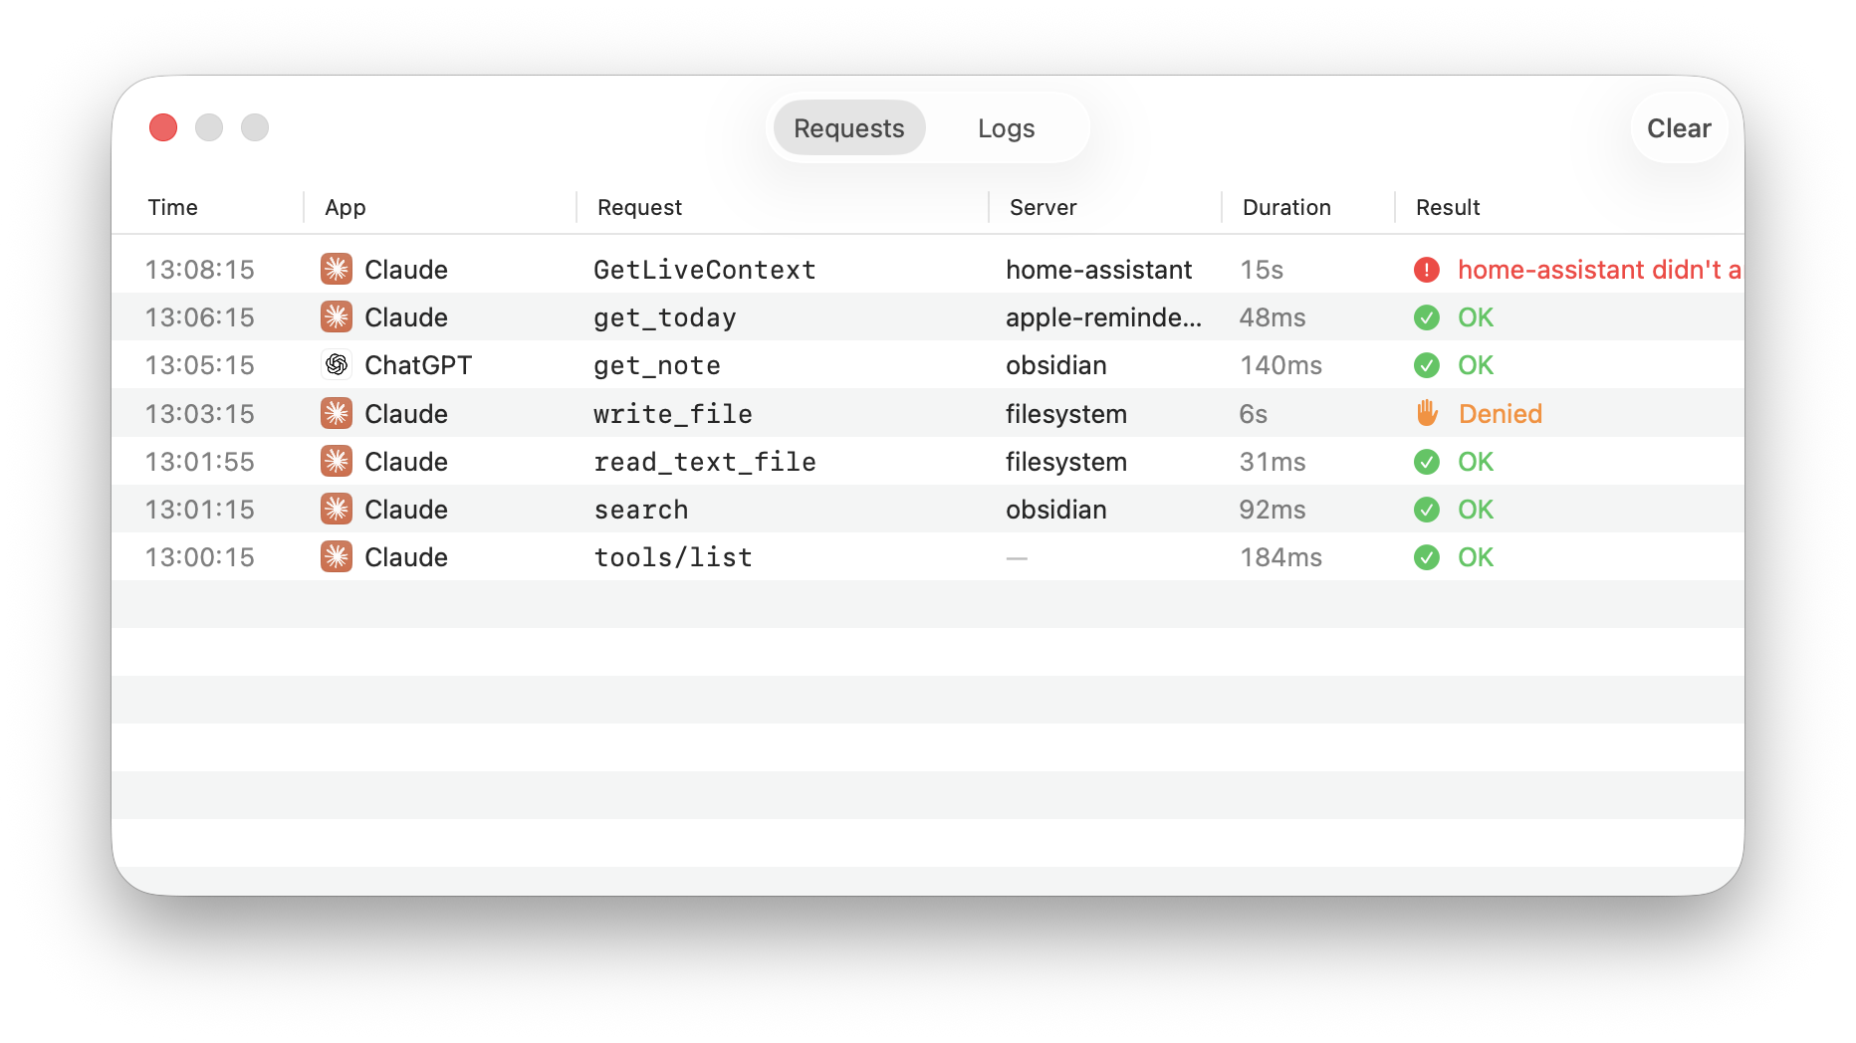Click the Duration column header
The image size is (1856, 1043).
(x=1286, y=207)
